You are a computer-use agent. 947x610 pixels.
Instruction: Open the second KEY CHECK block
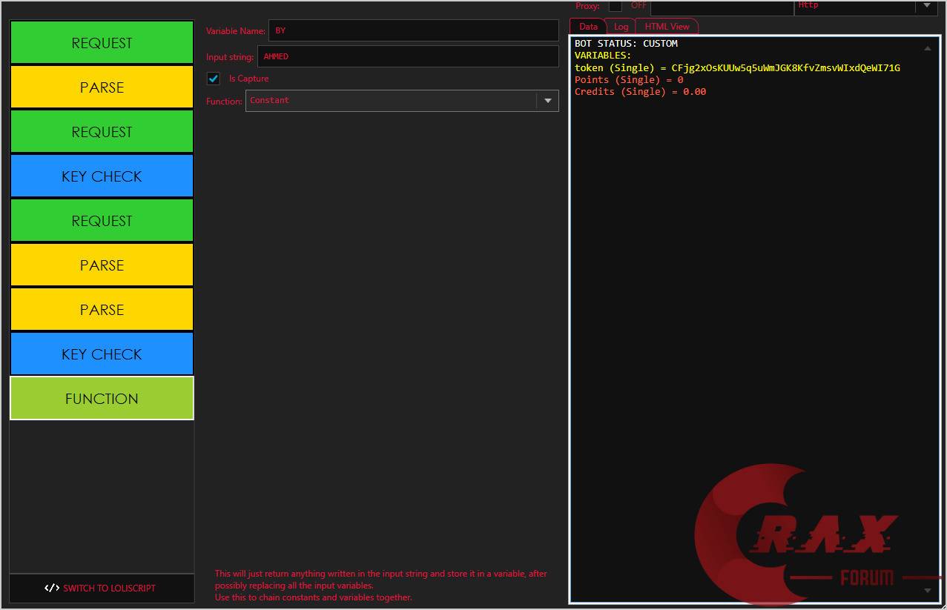pyautogui.click(x=101, y=354)
